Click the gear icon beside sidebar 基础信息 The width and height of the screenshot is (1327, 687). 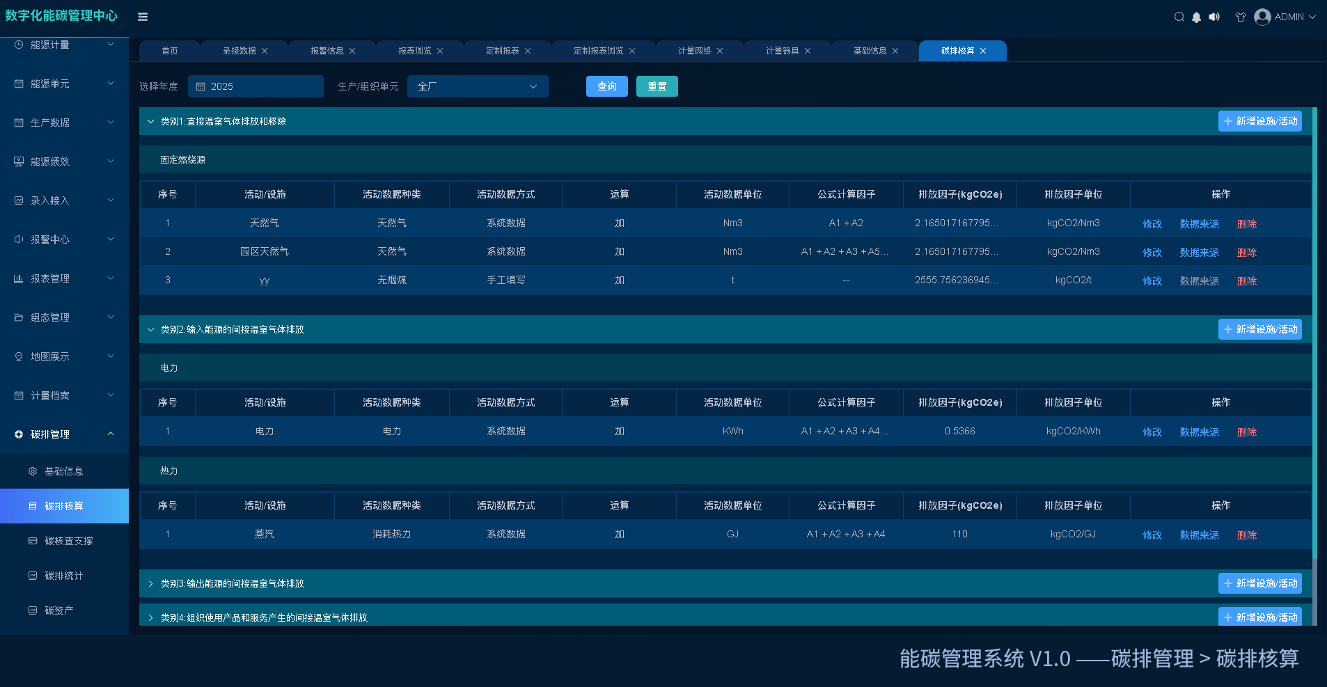click(33, 471)
